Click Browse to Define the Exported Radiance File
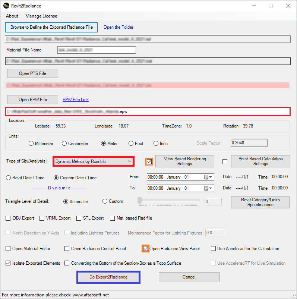 [51, 27]
